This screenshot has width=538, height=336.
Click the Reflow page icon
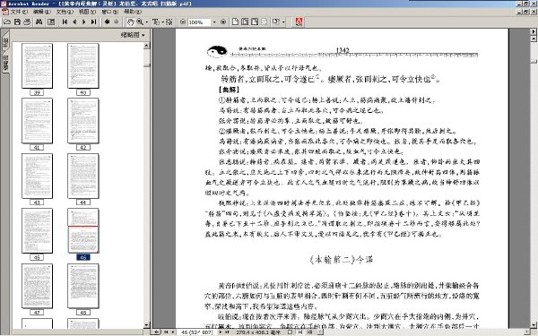click(x=264, y=22)
